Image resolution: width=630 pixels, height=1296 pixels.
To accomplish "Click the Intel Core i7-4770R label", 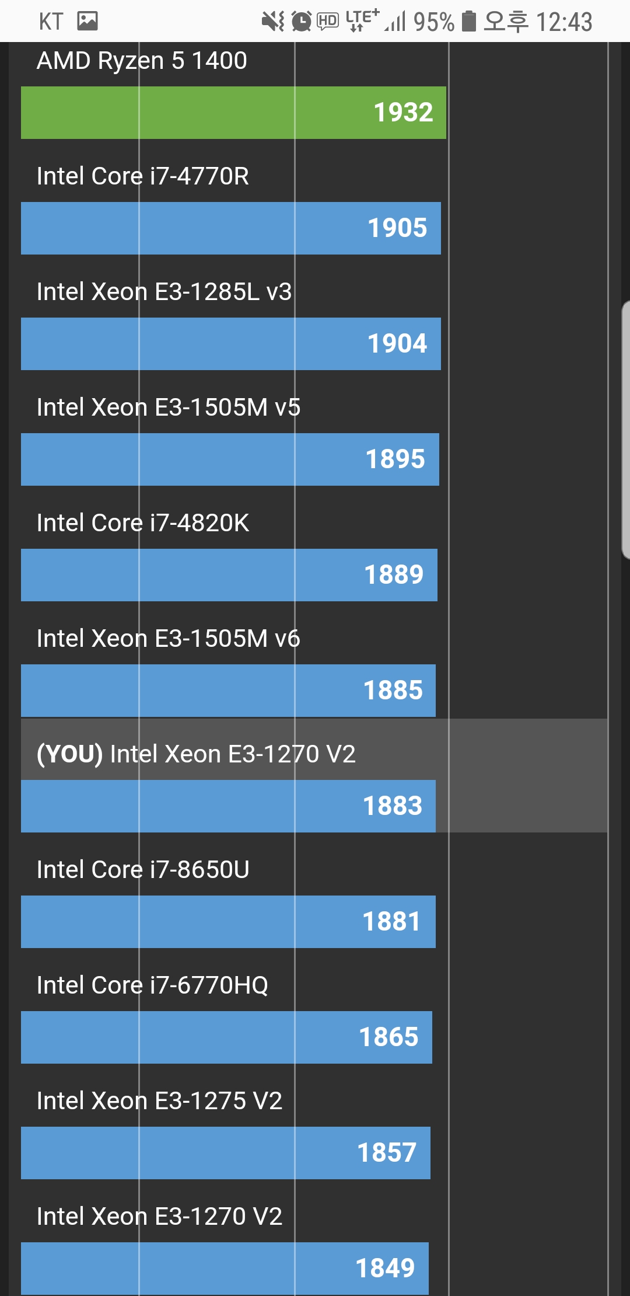I will 143,176.
